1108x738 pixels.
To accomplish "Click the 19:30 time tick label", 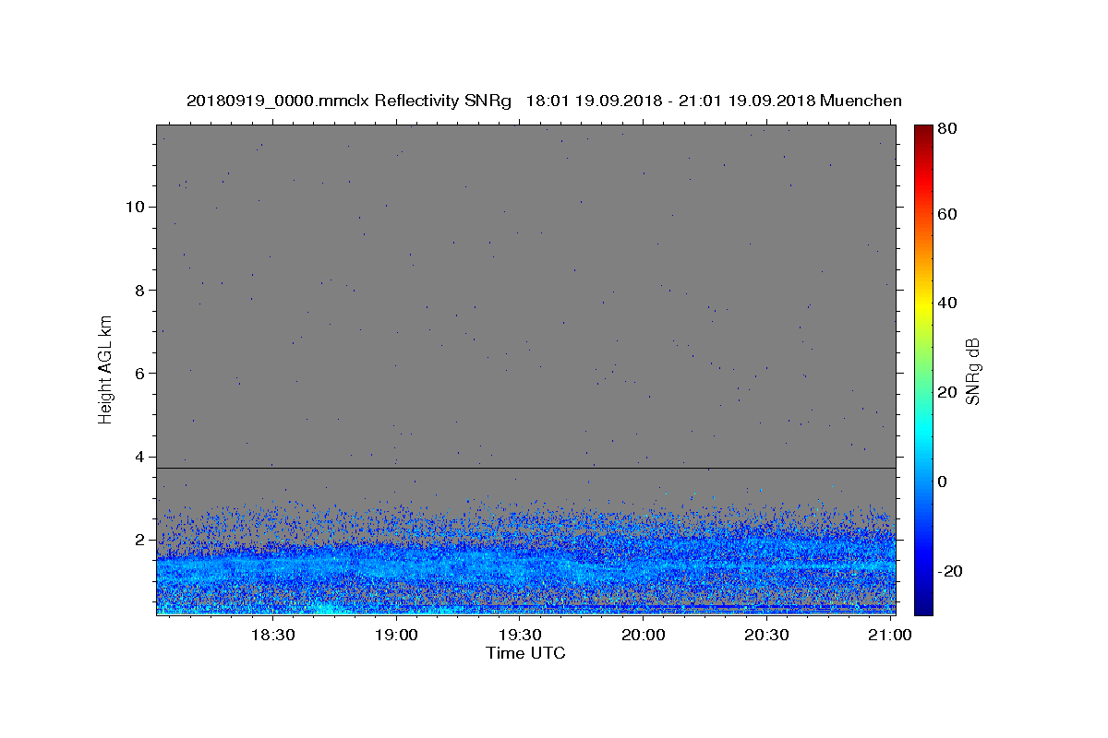I will pos(520,636).
